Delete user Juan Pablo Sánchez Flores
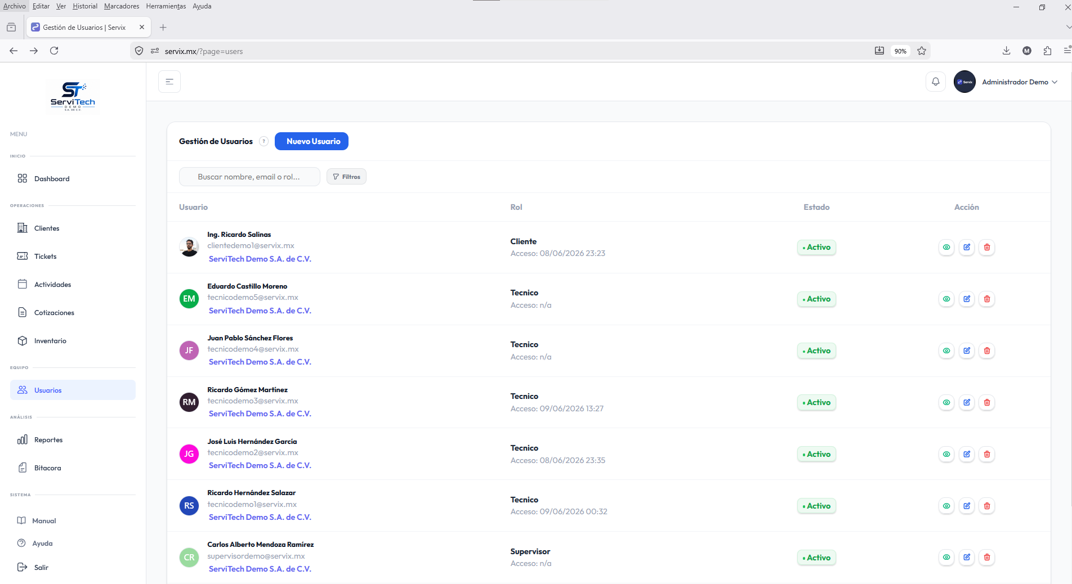 coord(987,351)
